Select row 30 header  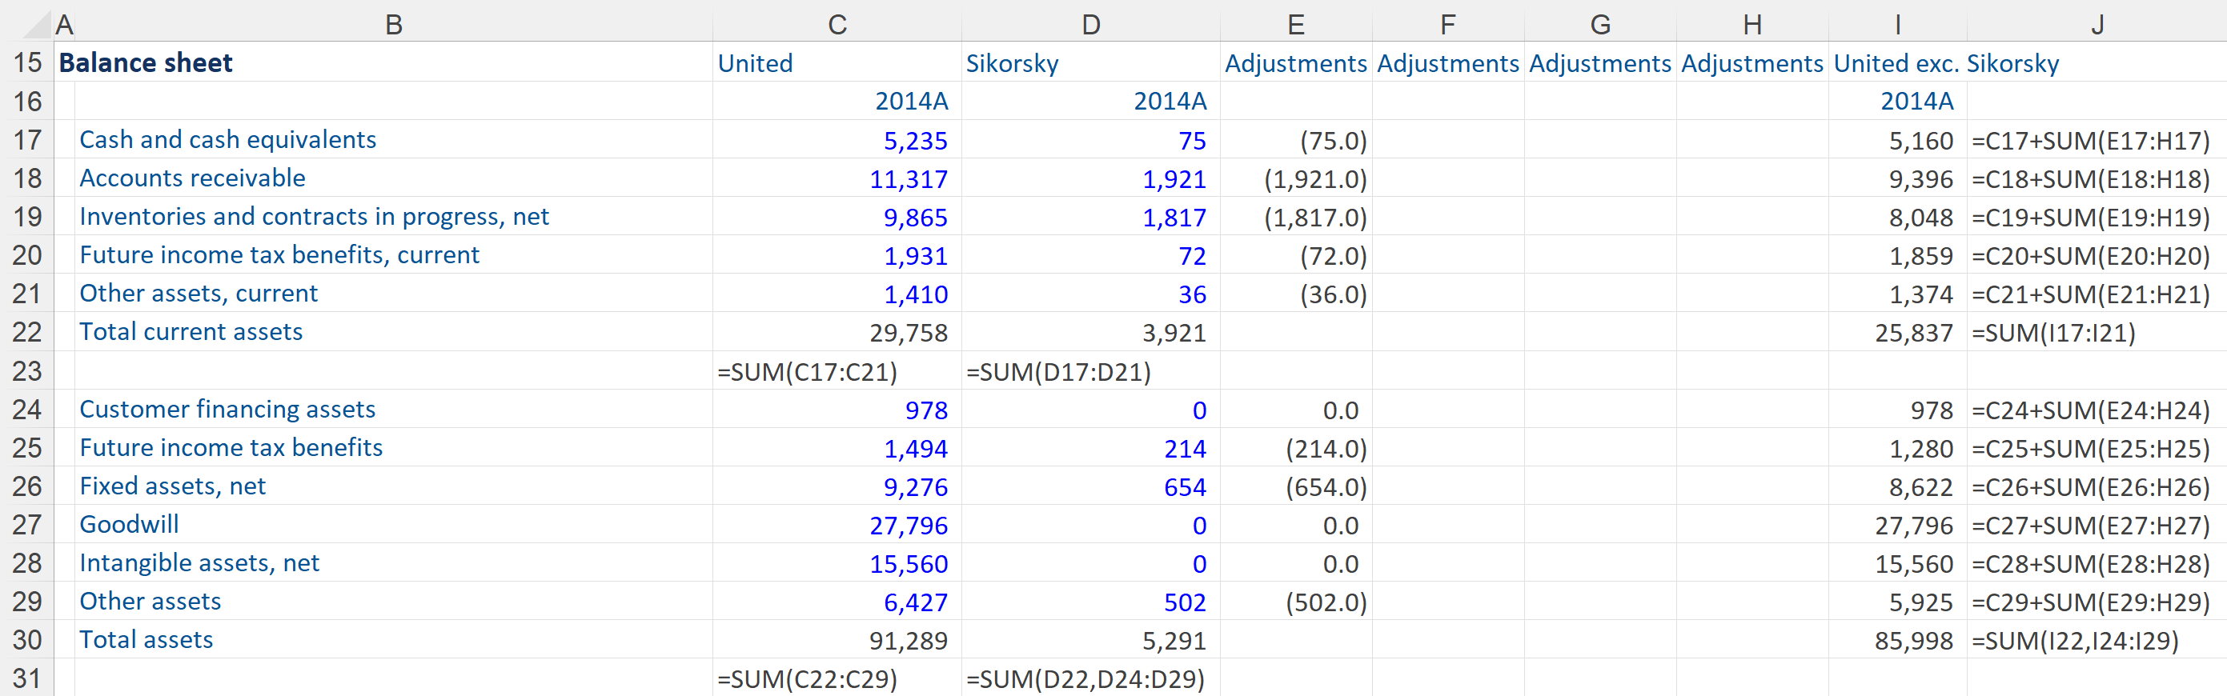click(x=26, y=640)
